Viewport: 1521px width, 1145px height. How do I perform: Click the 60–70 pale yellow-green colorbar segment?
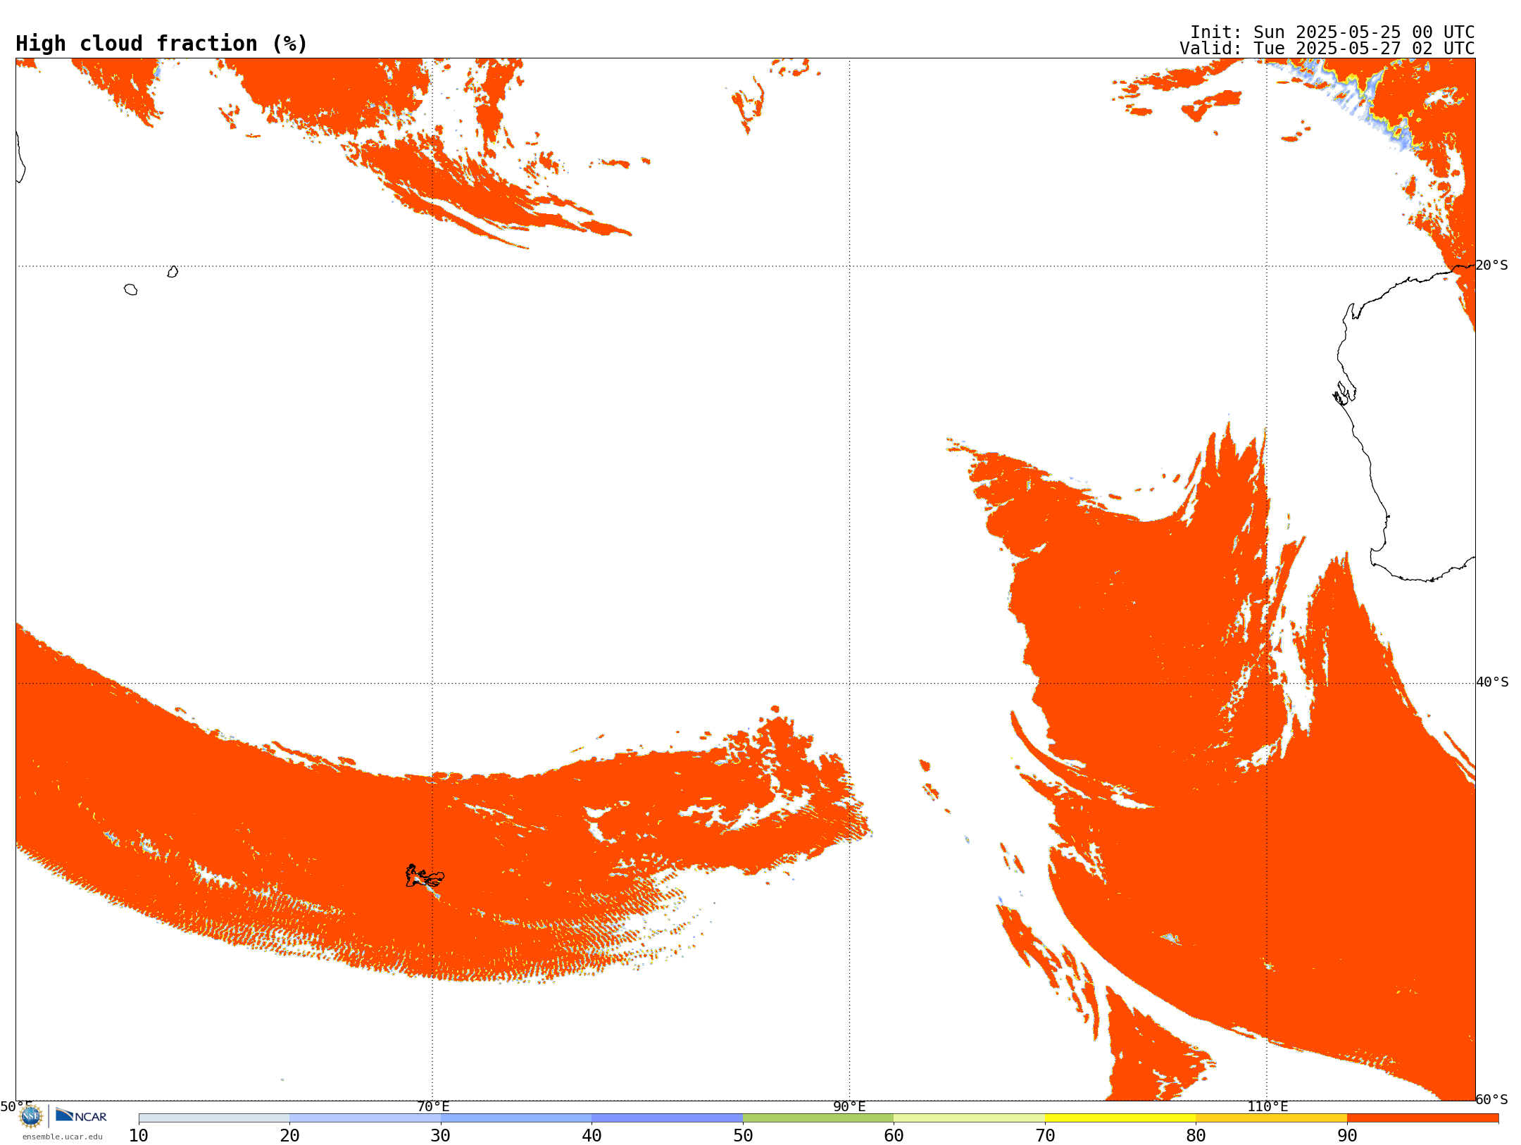coord(969,1118)
